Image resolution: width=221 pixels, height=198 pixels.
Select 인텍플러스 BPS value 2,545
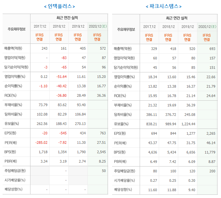coord(101,152)
